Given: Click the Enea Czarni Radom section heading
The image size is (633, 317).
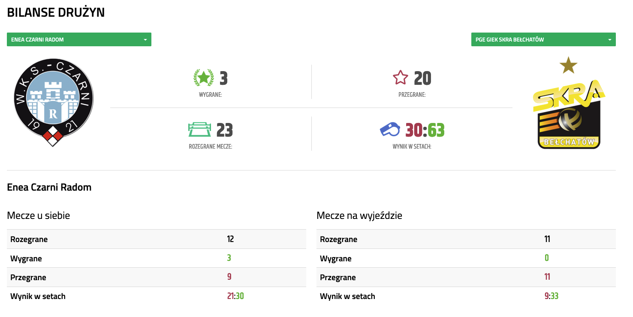Looking at the screenshot, I should pos(49,187).
